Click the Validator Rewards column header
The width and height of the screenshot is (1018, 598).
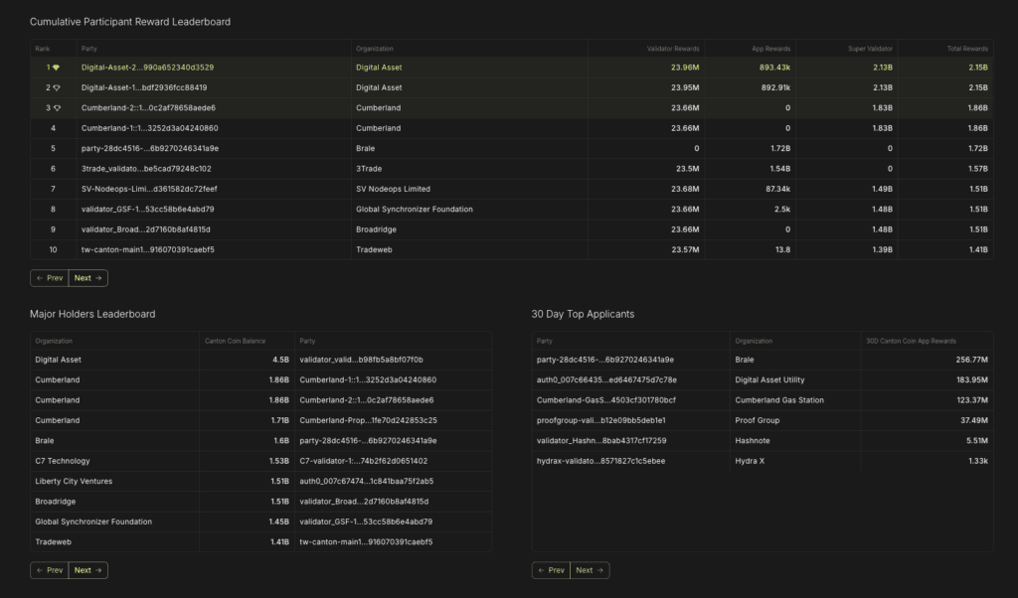pos(673,49)
